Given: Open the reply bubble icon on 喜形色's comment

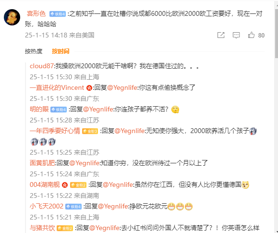Looking at the screenshot, I should [x=236, y=35].
